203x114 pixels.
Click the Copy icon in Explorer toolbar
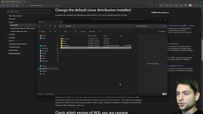[55, 32]
